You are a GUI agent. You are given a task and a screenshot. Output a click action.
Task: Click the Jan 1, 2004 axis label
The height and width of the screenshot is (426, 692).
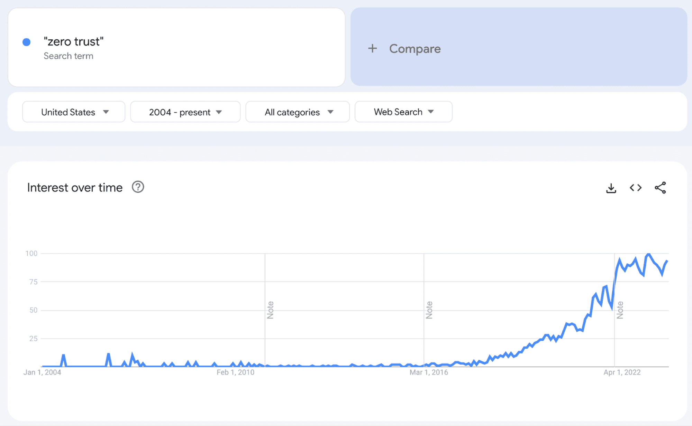click(x=42, y=372)
